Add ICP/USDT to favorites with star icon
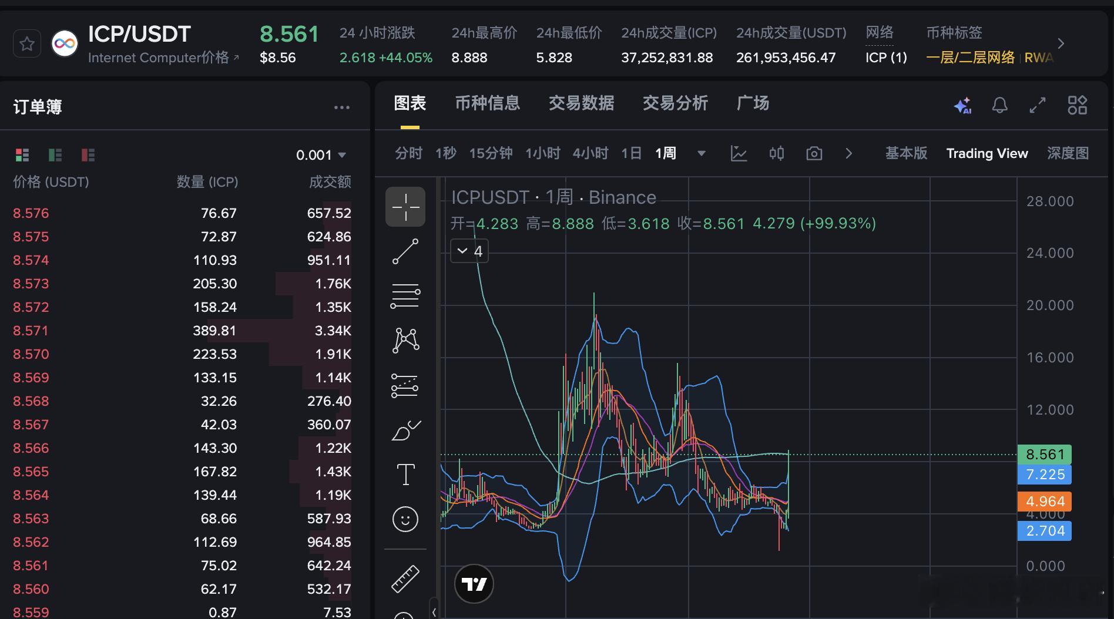 click(x=26, y=43)
